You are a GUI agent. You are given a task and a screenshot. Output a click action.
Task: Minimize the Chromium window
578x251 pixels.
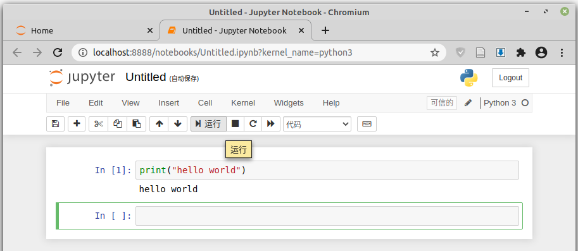tap(527, 12)
